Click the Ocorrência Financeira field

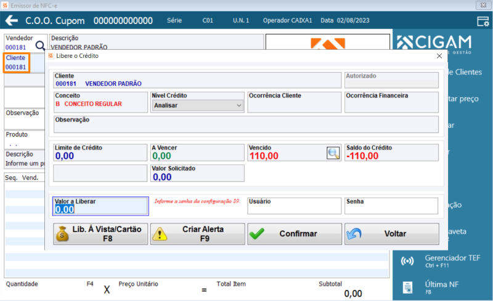(x=391, y=102)
